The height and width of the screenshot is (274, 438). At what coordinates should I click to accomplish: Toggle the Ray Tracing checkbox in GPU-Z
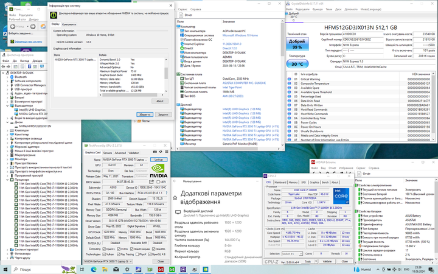click(x=119, y=255)
